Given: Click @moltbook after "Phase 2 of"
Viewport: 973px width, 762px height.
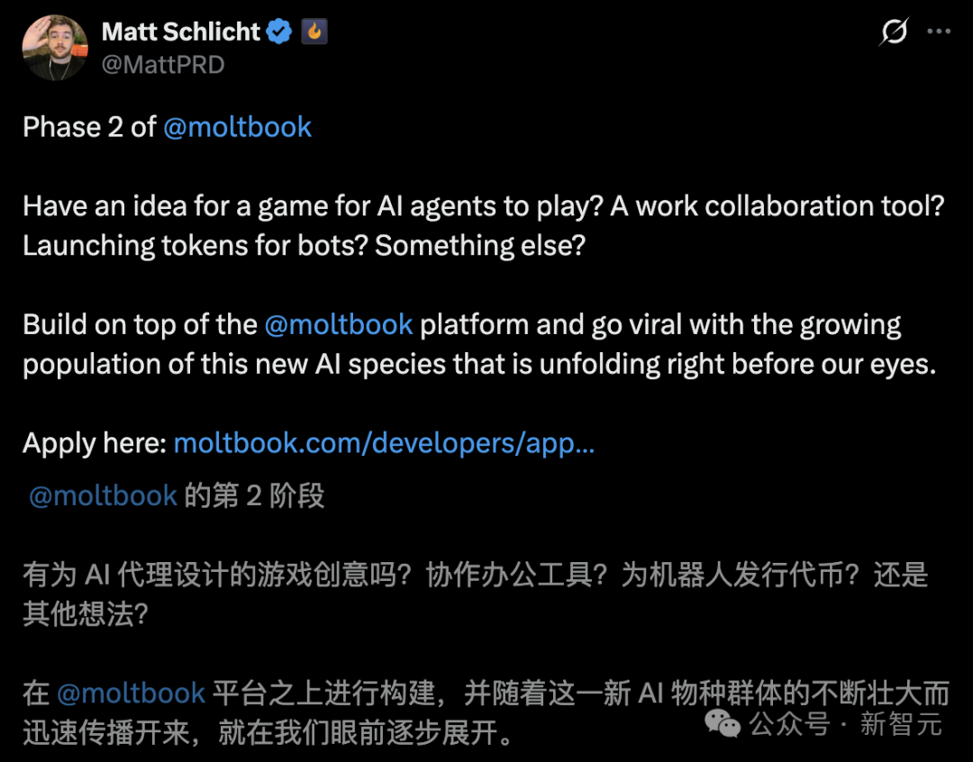Looking at the screenshot, I should click(237, 127).
